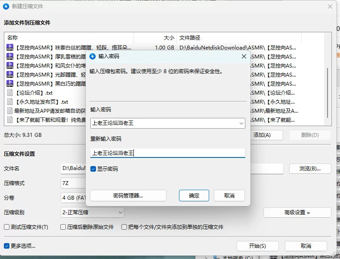Image resolution: width=340 pixels, height=259 pixels.
Task: Click 开始(S) to start compression
Action: [x=258, y=246]
